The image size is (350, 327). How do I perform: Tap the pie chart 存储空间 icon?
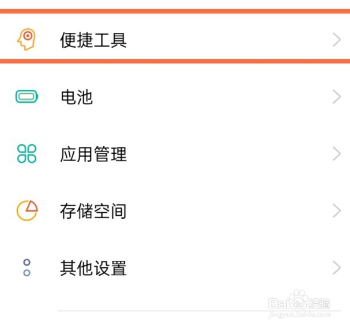coord(27,211)
